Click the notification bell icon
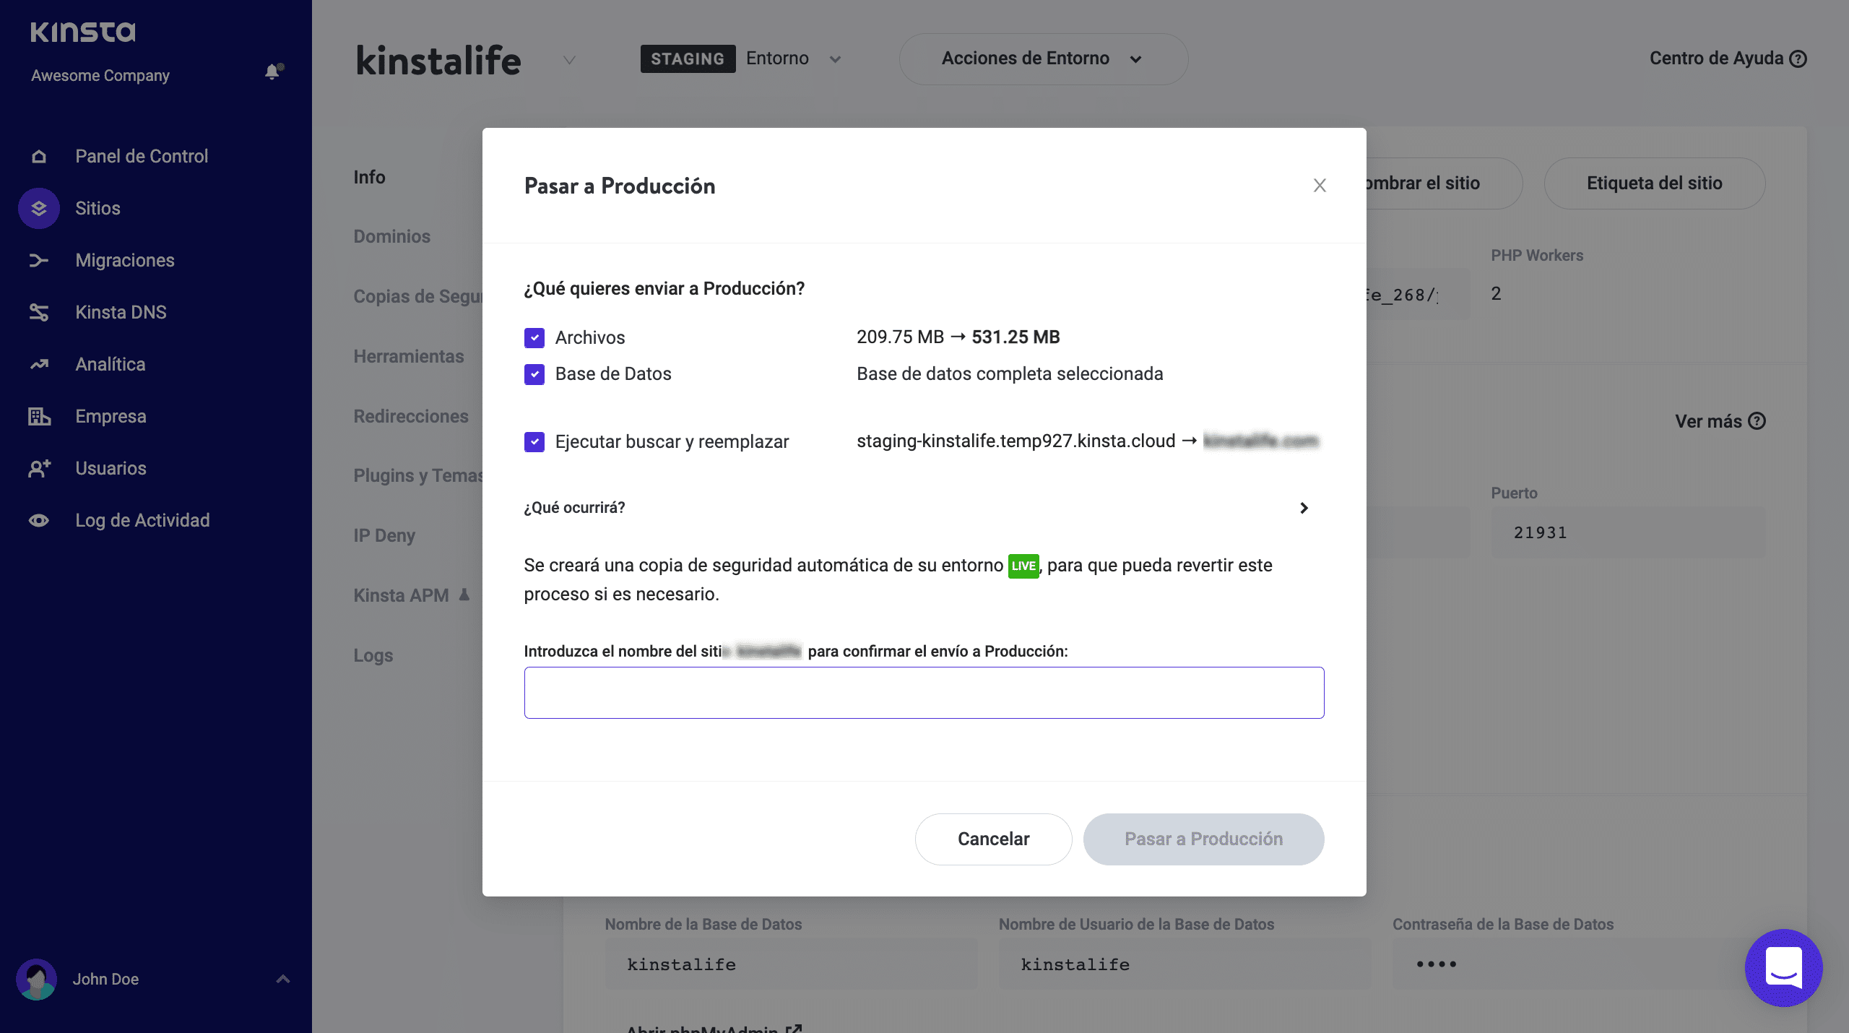The width and height of the screenshot is (1849, 1033). coord(272,72)
